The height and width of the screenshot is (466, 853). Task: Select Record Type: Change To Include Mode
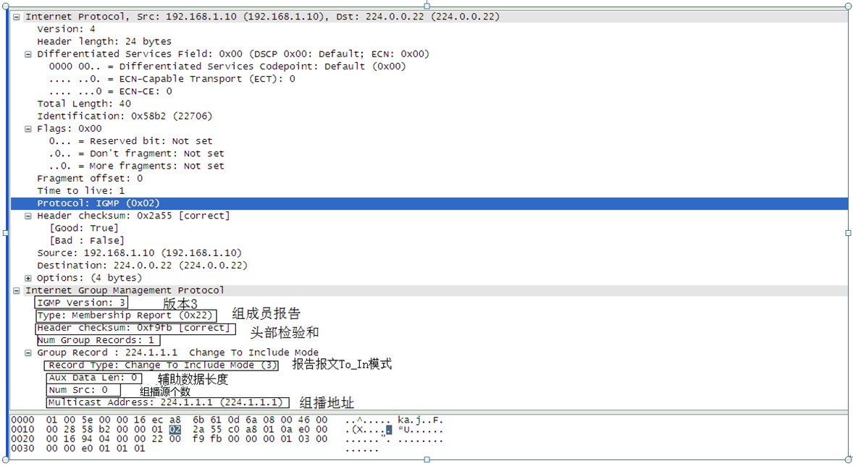pos(161,365)
